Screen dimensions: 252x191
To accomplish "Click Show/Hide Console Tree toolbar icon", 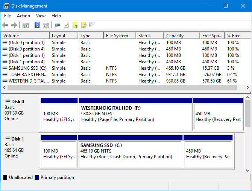I will 26,25.
